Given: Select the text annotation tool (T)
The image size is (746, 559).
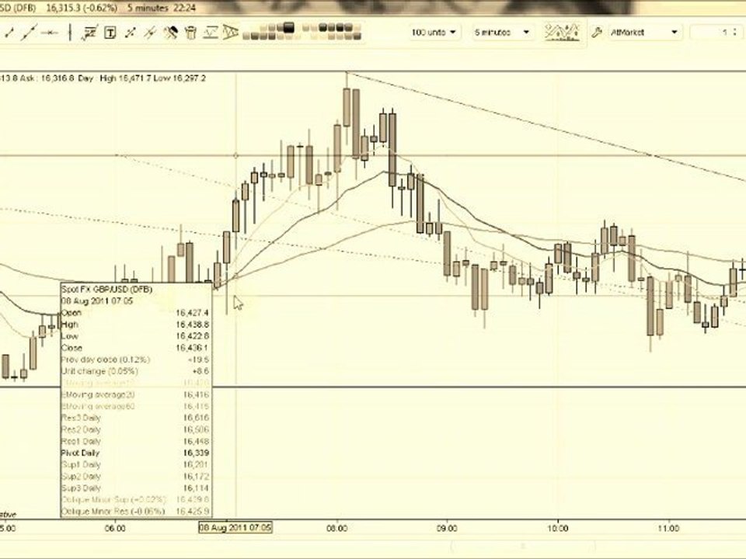Looking at the screenshot, I should pyautogui.click(x=110, y=33).
